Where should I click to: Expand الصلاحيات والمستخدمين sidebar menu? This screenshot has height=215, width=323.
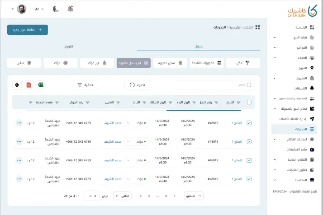pos(275,98)
